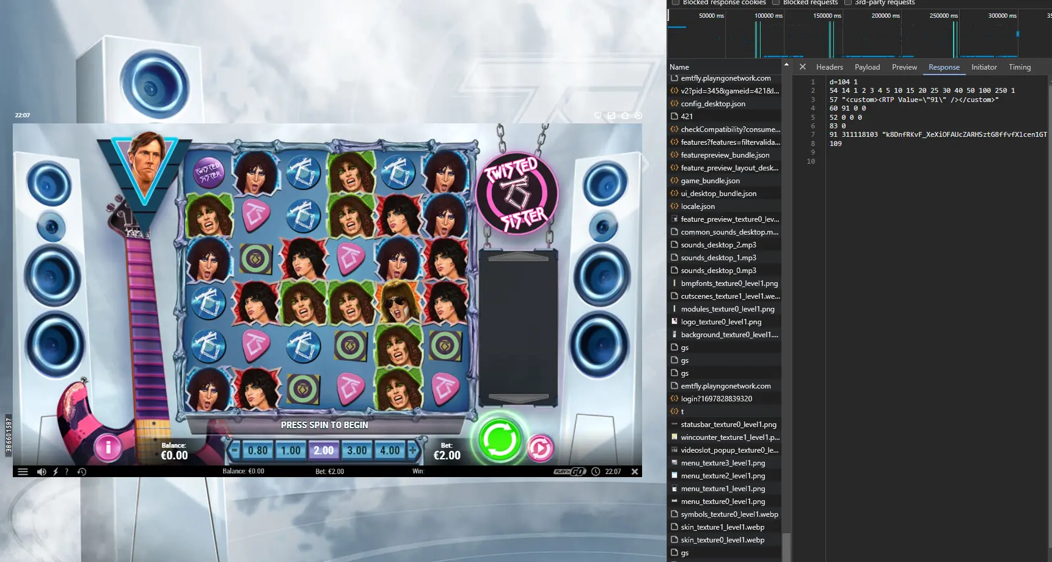Select the 1.00 bet value
Screen dimensions: 1052x562
[x=291, y=451]
